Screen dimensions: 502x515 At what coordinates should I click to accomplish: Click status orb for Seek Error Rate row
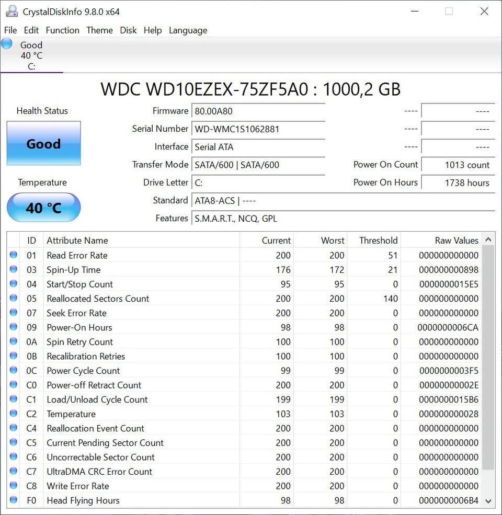point(14,312)
